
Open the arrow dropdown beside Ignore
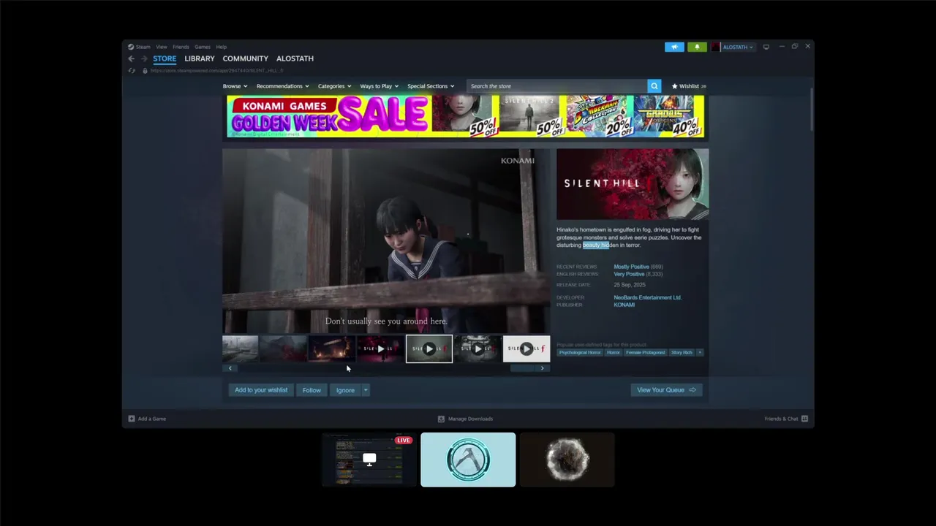pos(366,390)
